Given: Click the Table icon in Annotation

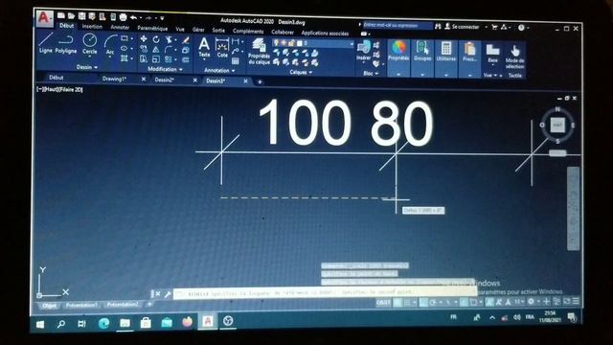Looking at the screenshot, I should [x=236, y=60].
